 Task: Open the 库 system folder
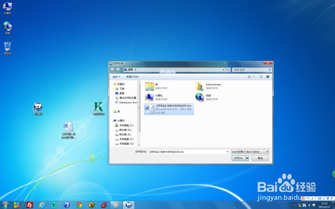click(x=156, y=86)
